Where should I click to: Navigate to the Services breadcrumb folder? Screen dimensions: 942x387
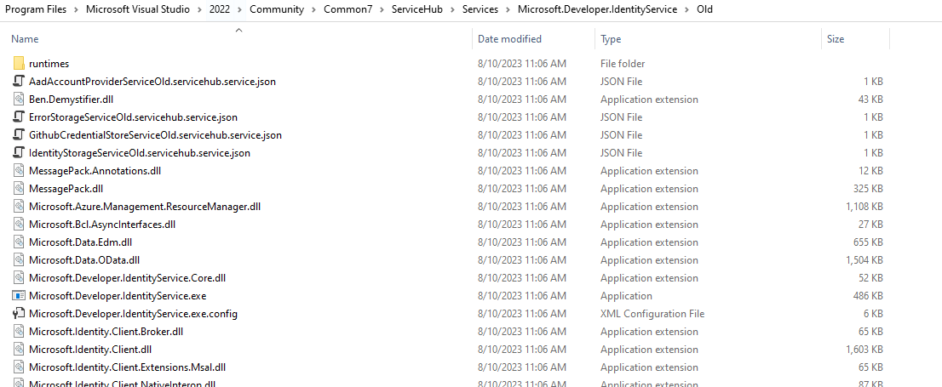tap(480, 9)
